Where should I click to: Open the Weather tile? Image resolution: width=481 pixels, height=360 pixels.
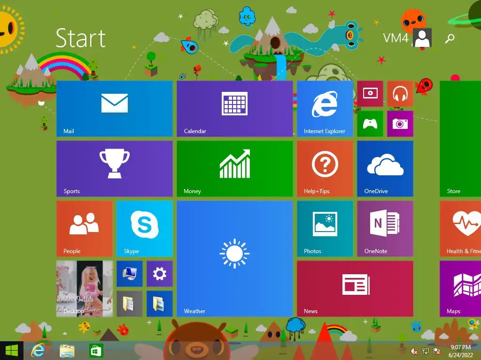[x=235, y=259]
